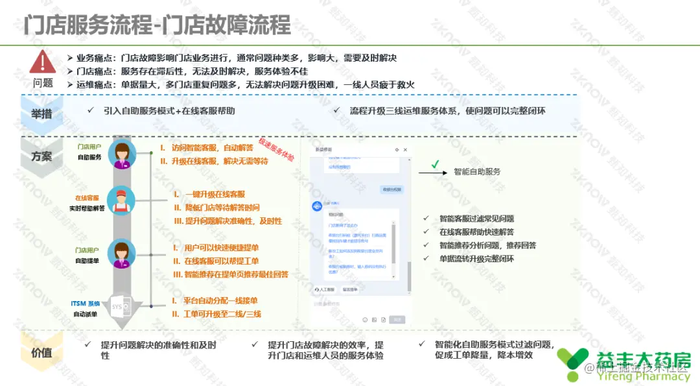The height and width of the screenshot is (386, 700).
Task: Click the check mark beside 提升门店故障解决的效率
Action: pos(255,344)
